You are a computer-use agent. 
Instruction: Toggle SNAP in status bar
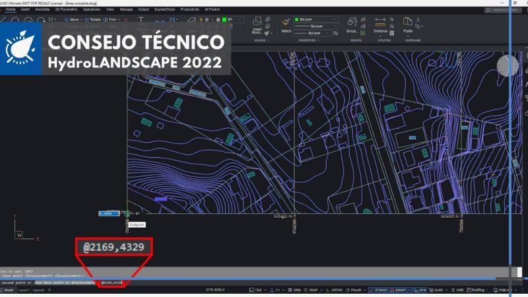coord(311,290)
